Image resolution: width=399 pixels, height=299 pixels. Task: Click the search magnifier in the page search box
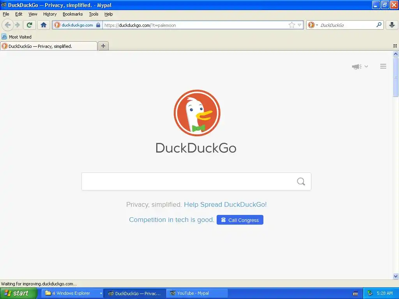tap(301, 181)
